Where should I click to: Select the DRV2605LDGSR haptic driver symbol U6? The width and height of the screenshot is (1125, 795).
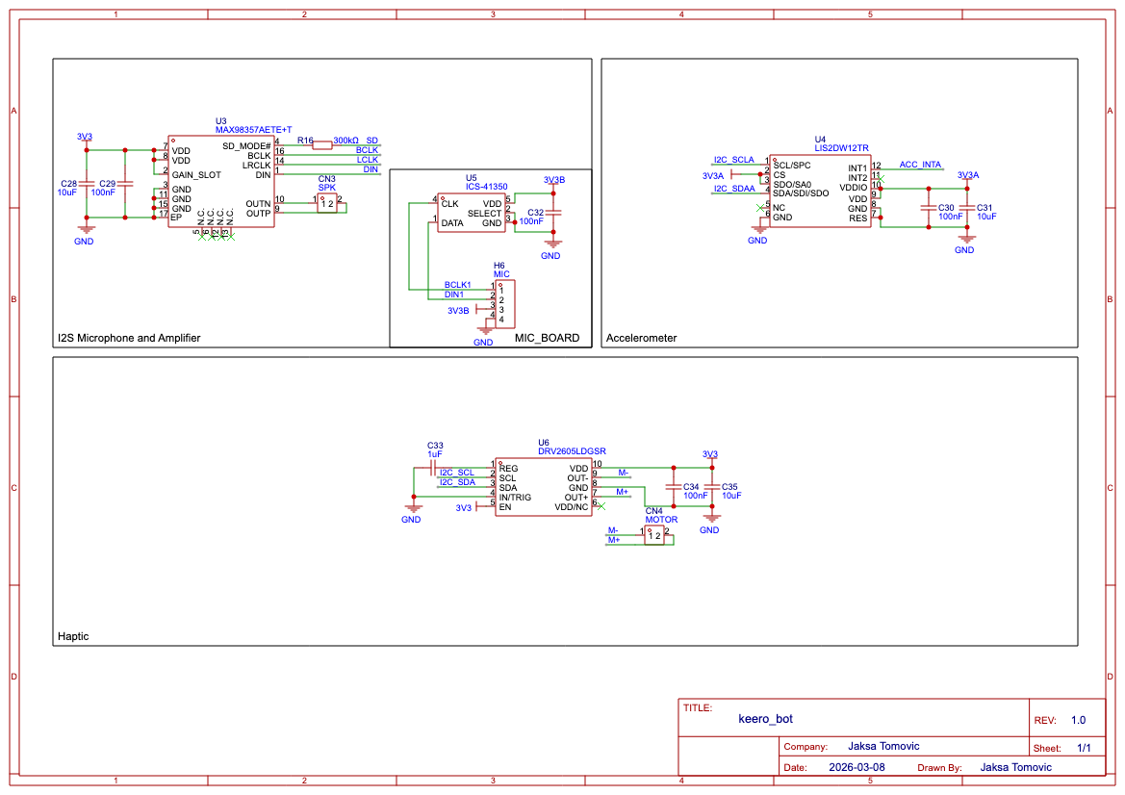click(x=544, y=486)
